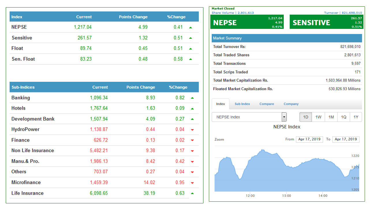Click the Development Bank sub-index name
The width and height of the screenshot is (371, 208).
pyautogui.click(x=33, y=119)
